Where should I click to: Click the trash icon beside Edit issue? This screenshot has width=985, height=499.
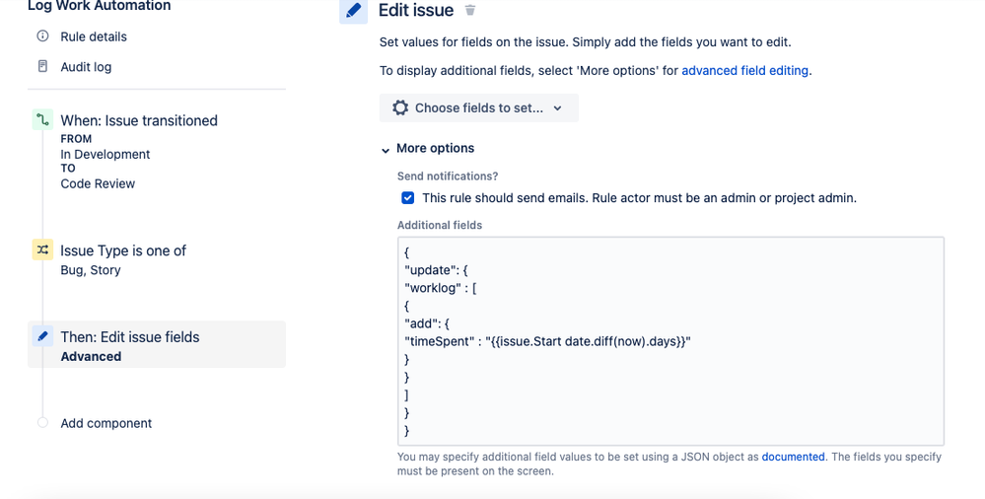470,11
